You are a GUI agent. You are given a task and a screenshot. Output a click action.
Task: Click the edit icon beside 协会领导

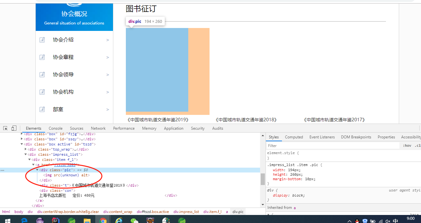[42, 75]
